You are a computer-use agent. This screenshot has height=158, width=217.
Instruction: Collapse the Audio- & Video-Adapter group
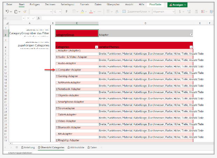click(57, 57)
